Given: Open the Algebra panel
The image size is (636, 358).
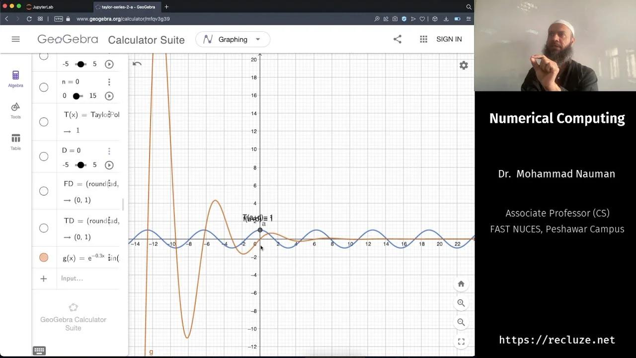Looking at the screenshot, I should coord(15,80).
